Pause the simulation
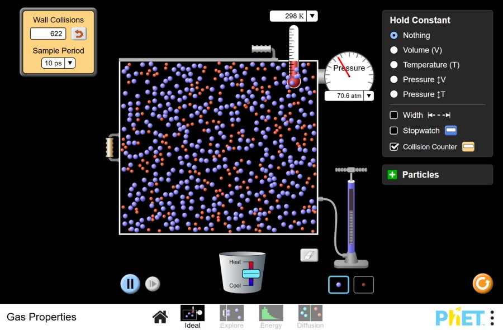 point(130,284)
